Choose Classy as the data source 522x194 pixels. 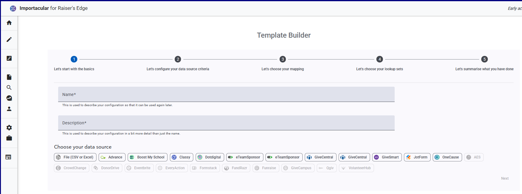(181, 157)
